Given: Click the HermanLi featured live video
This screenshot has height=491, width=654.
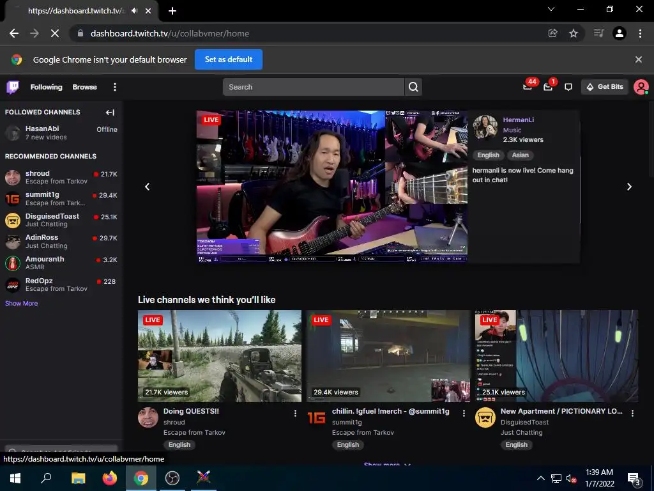Looking at the screenshot, I should pyautogui.click(x=332, y=186).
